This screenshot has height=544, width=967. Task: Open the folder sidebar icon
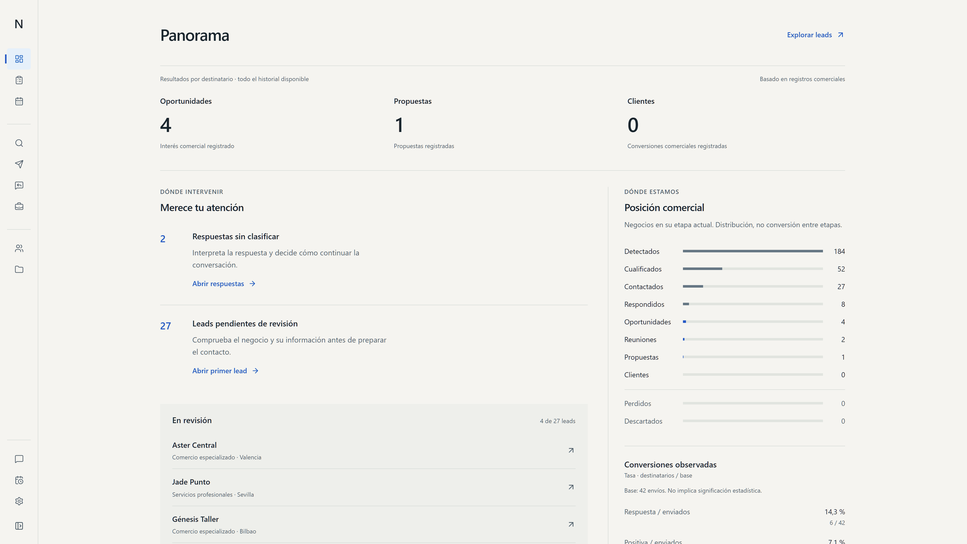(x=19, y=269)
